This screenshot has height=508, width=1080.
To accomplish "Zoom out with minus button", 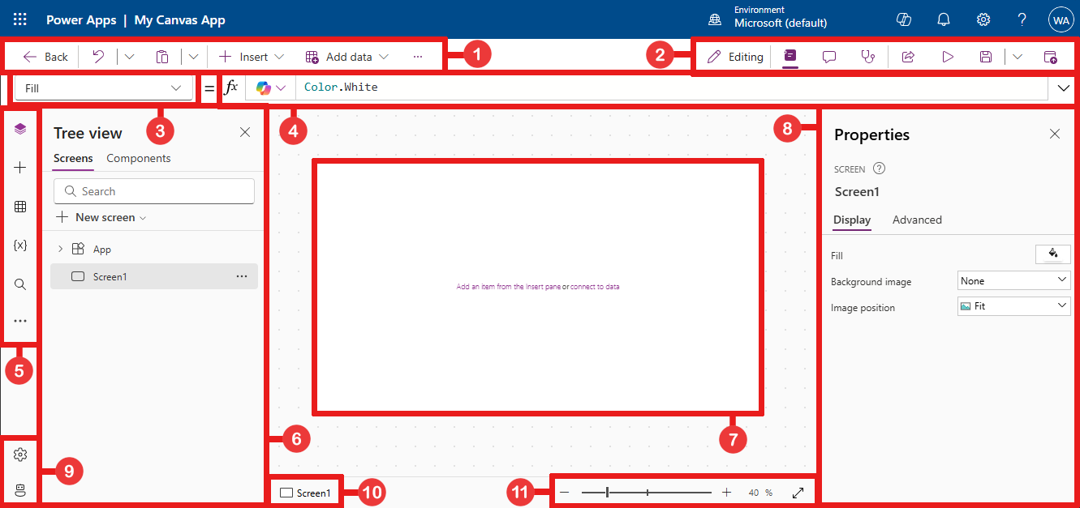I will click(565, 492).
